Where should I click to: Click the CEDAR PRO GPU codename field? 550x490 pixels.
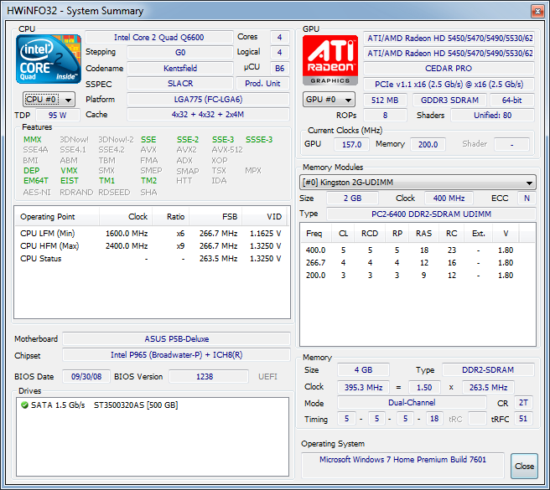[x=449, y=69]
